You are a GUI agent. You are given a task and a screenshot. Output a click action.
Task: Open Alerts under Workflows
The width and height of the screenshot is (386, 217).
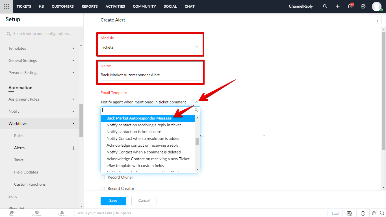tap(19, 148)
